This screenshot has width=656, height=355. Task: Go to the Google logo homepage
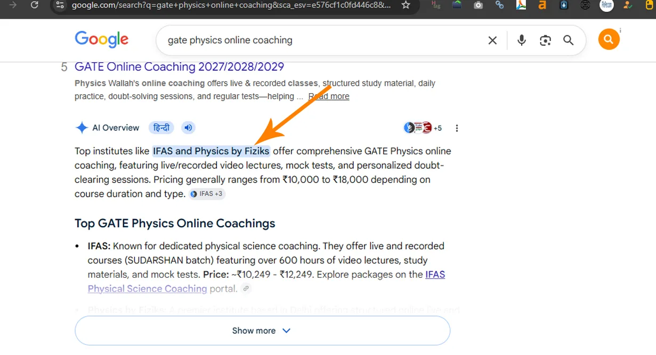(x=101, y=40)
